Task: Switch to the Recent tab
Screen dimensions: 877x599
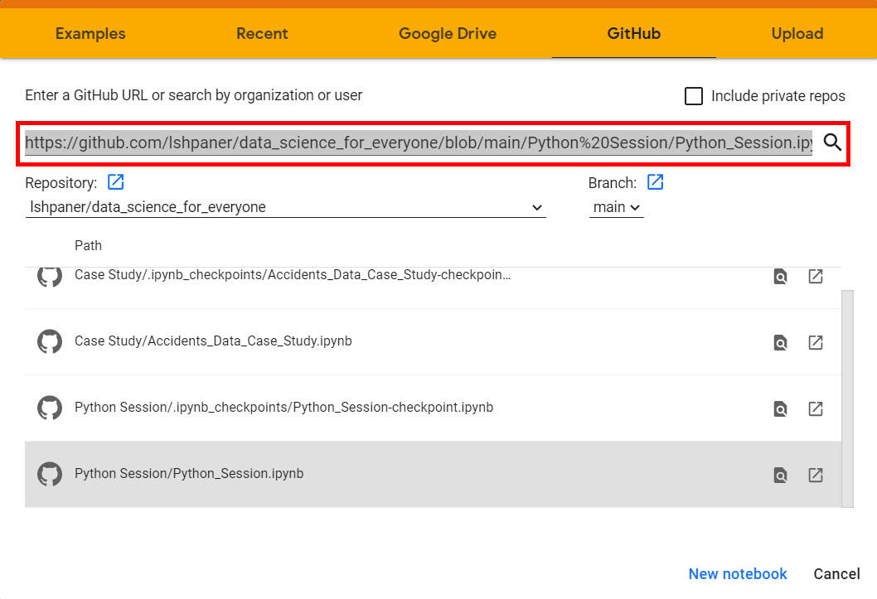Action: pyautogui.click(x=262, y=33)
